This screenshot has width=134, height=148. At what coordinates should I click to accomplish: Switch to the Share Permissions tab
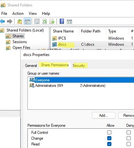click(x=55, y=65)
